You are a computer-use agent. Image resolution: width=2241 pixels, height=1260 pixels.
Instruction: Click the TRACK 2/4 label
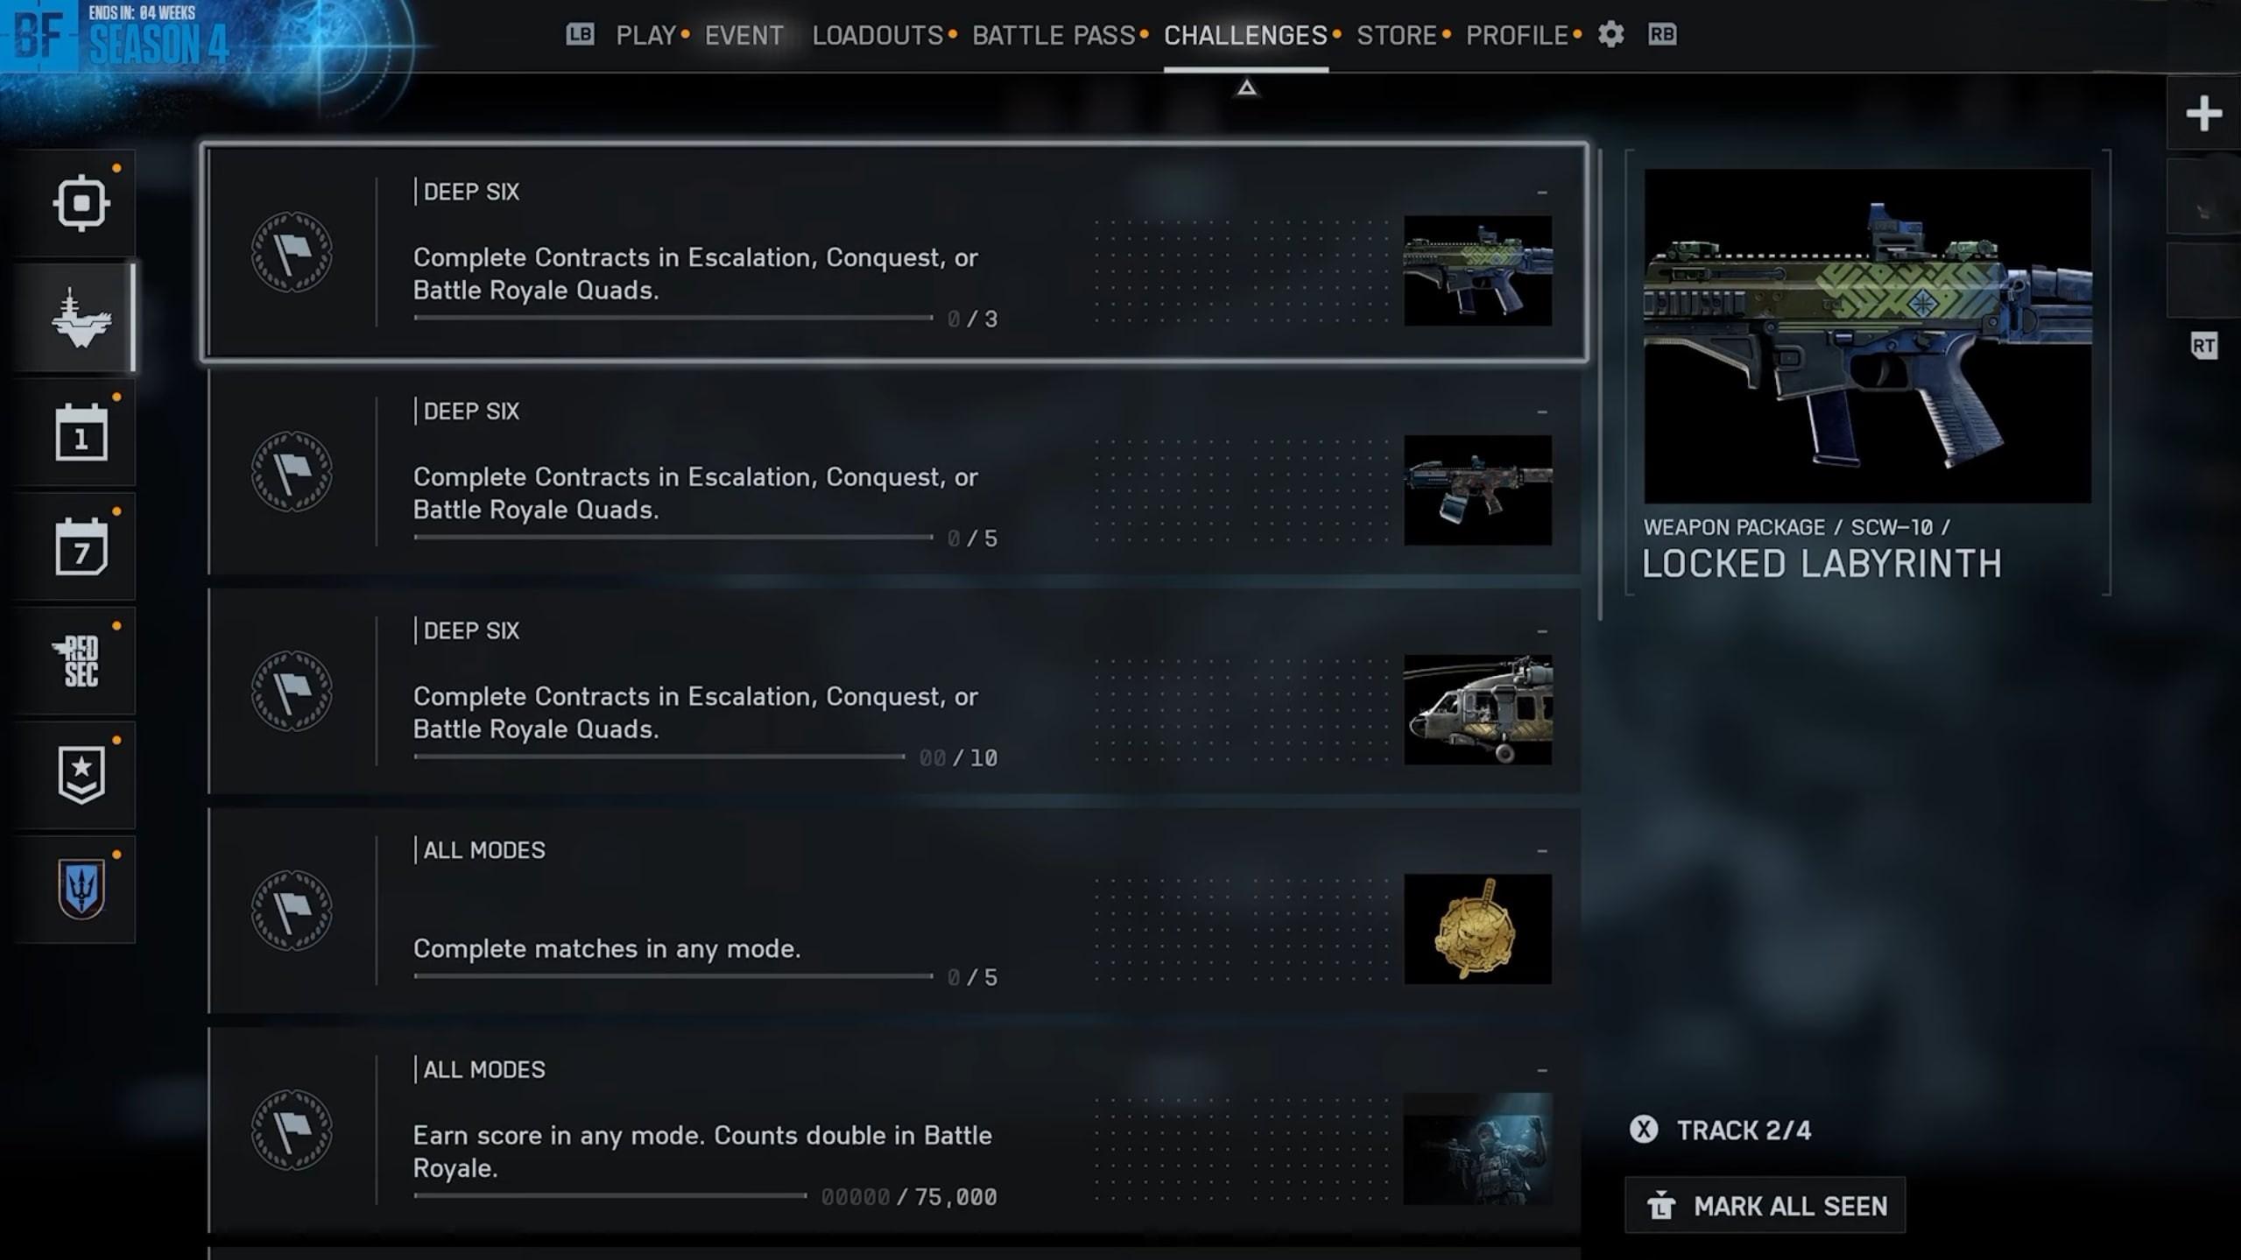pyautogui.click(x=1744, y=1130)
